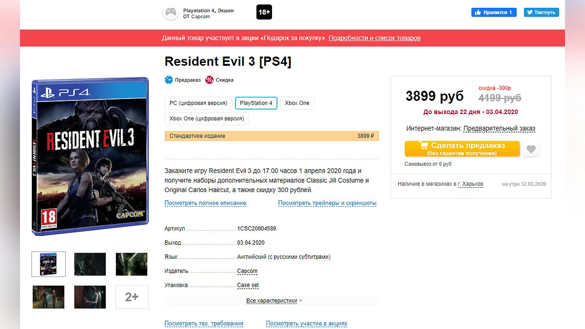The image size is (585, 329).
Task: Share via Твитнуть Twitter button
Action: point(542,12)
